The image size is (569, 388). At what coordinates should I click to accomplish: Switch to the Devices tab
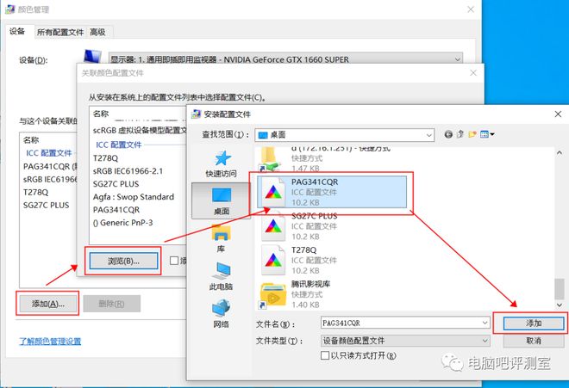point(17,32)
